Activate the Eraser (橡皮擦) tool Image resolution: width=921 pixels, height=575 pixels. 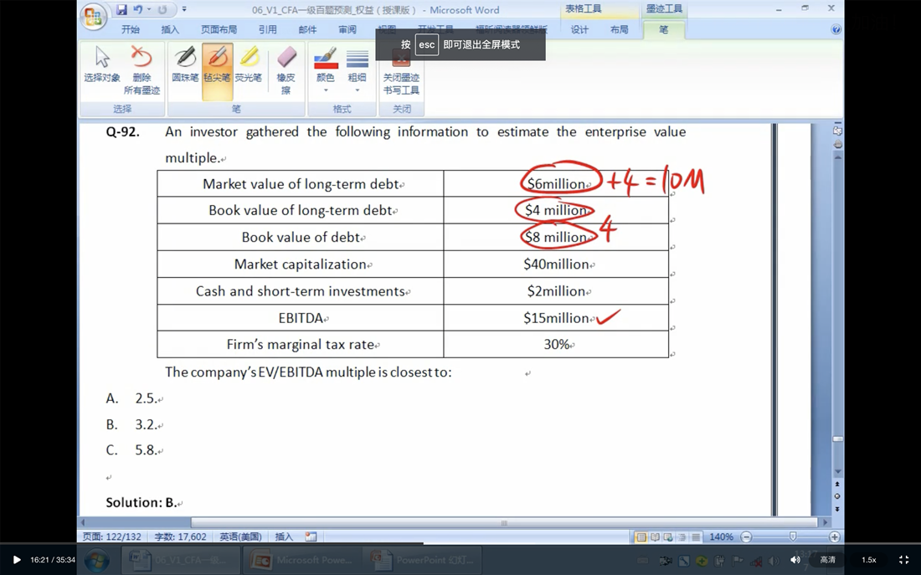[286, 70]
